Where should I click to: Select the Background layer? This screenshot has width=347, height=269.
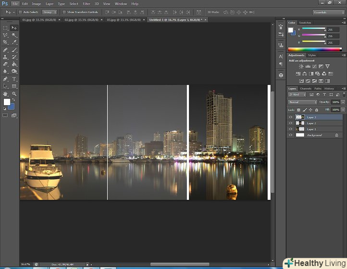point(315,135)
